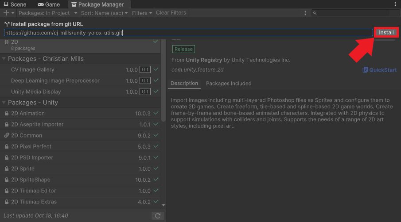The width and height of the screenshot is (401, 222).
Task: Switch to the Scene tab
Action: [x=15, y=4]
